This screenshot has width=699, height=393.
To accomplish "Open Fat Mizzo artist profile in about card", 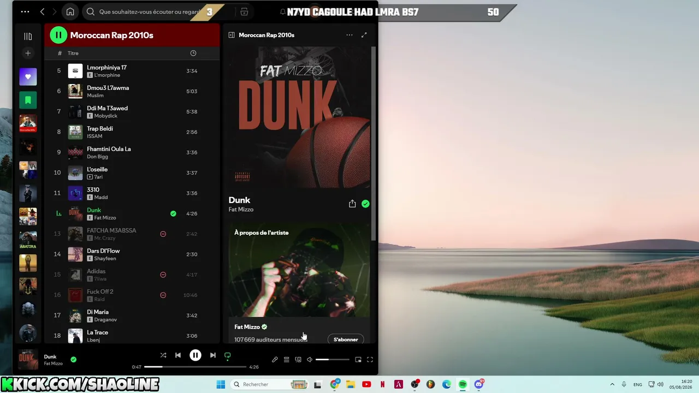I will (x=247, y=327).
